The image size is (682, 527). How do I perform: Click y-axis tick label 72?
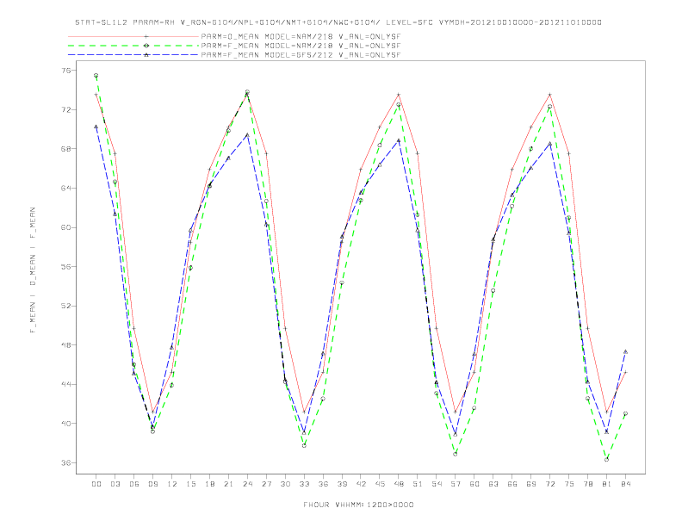click(x=67, y=109)
